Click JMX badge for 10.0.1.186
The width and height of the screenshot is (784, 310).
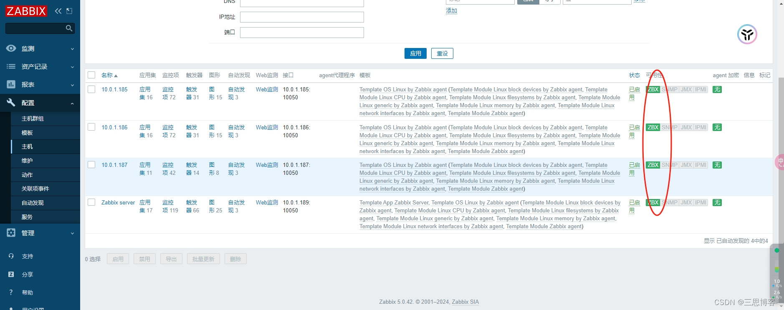[686, 127]
